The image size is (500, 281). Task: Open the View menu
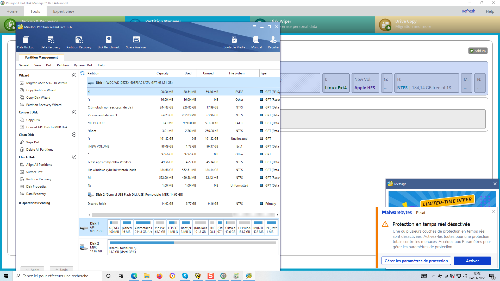click(37, 65)
